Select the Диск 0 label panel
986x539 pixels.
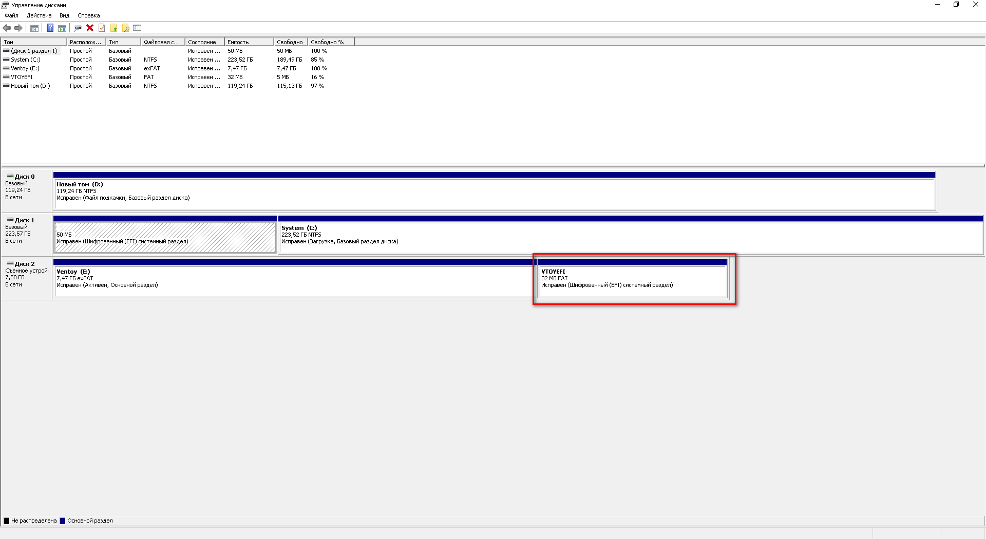click(x=27, y=190)
